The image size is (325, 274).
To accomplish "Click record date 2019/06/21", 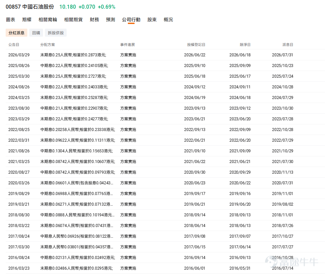I will point(194,204).
